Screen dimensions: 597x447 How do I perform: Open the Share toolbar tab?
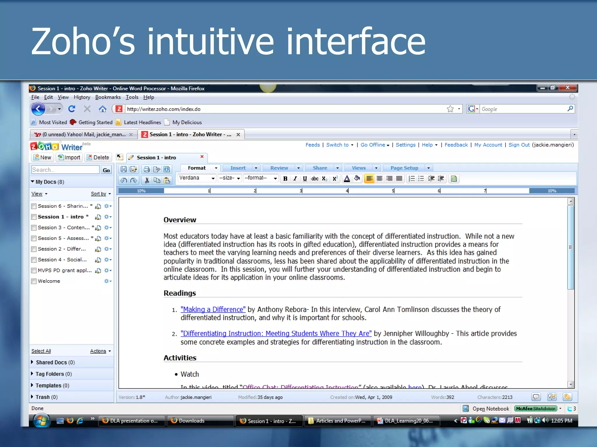click(320, 168)
